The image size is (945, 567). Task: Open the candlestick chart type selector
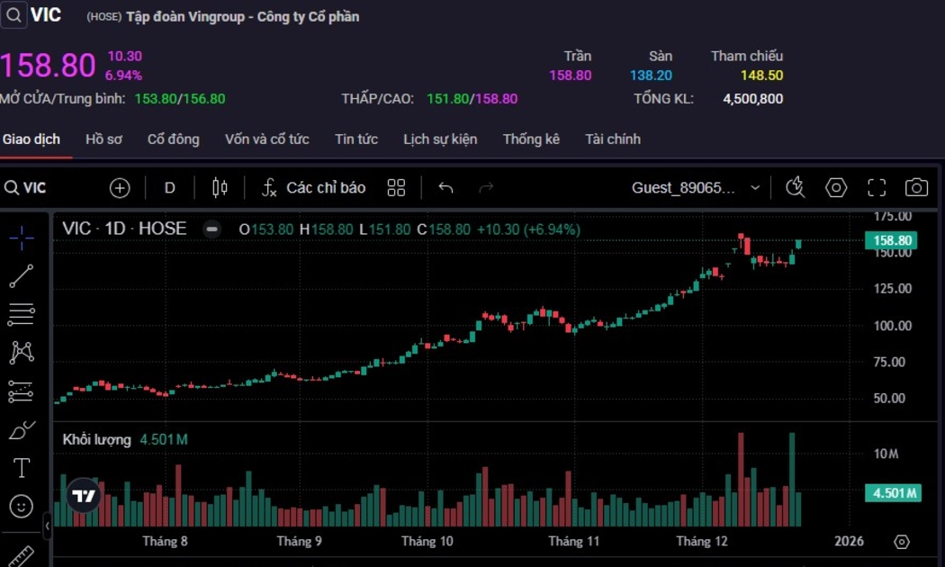click(220, 187)
